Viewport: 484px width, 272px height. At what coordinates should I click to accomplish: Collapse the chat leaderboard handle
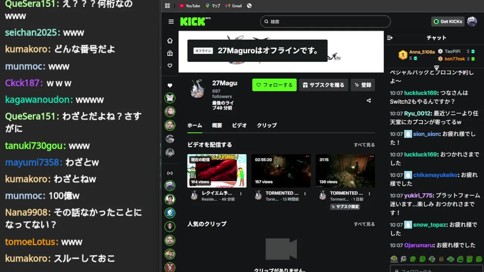pos(436,68)
